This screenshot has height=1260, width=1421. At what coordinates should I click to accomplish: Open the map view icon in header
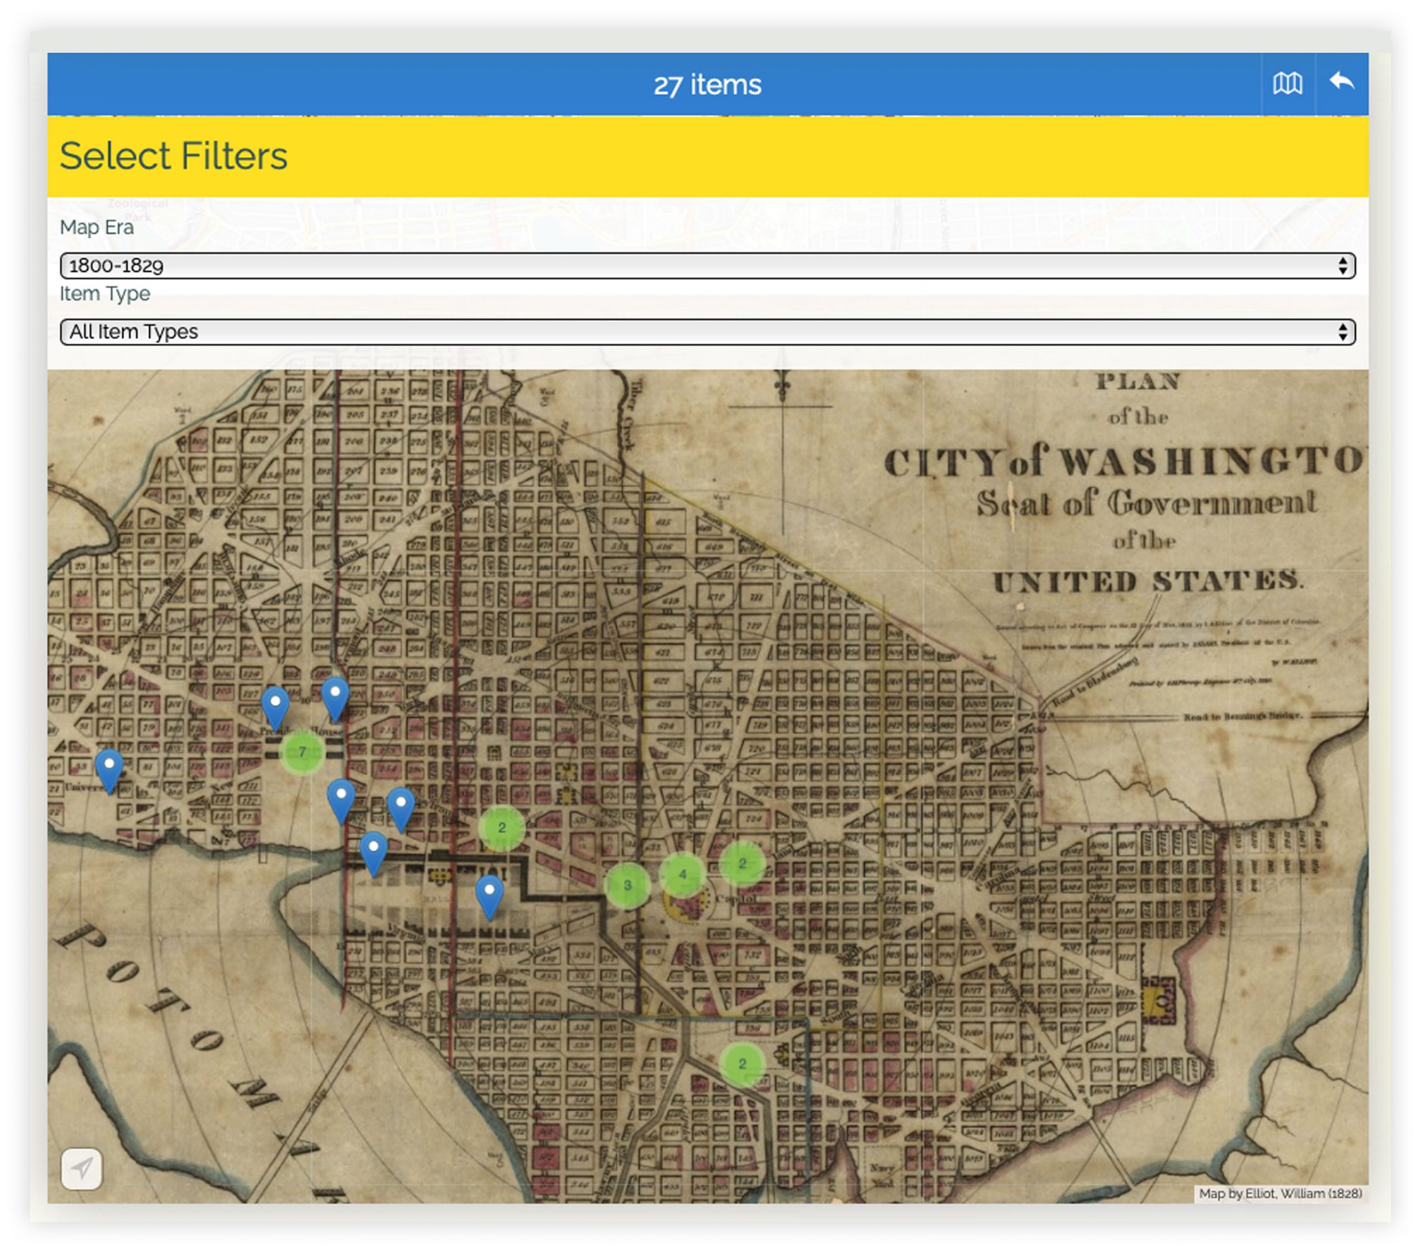click(x=1288, y=84)
